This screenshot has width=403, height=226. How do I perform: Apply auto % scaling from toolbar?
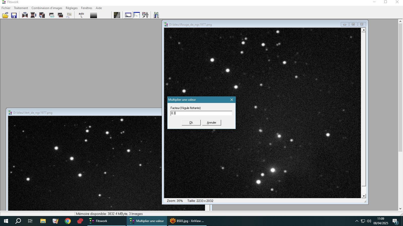tap(81, 15)
